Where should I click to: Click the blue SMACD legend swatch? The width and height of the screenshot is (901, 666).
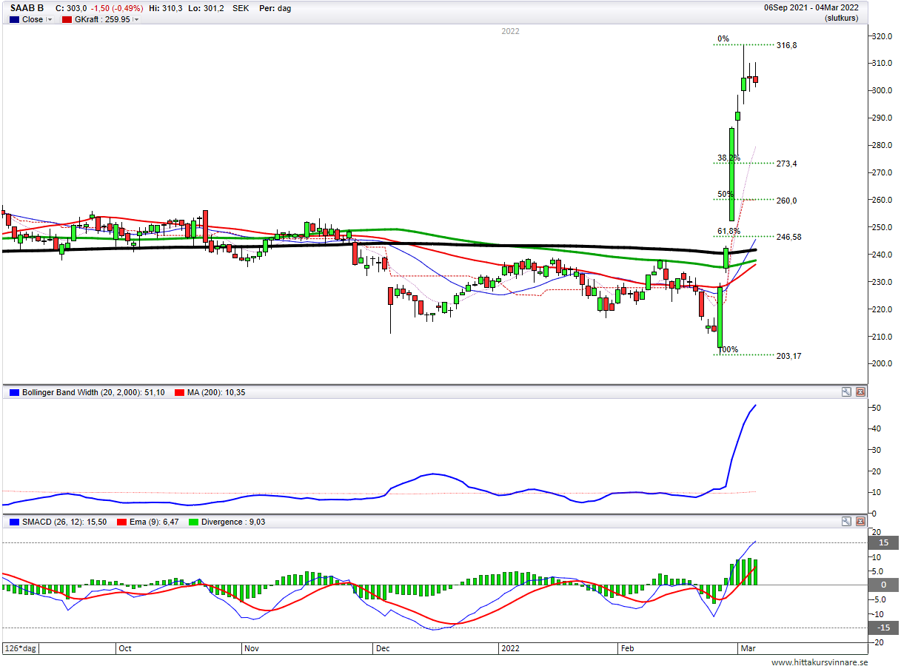click(x=14, y=522)
